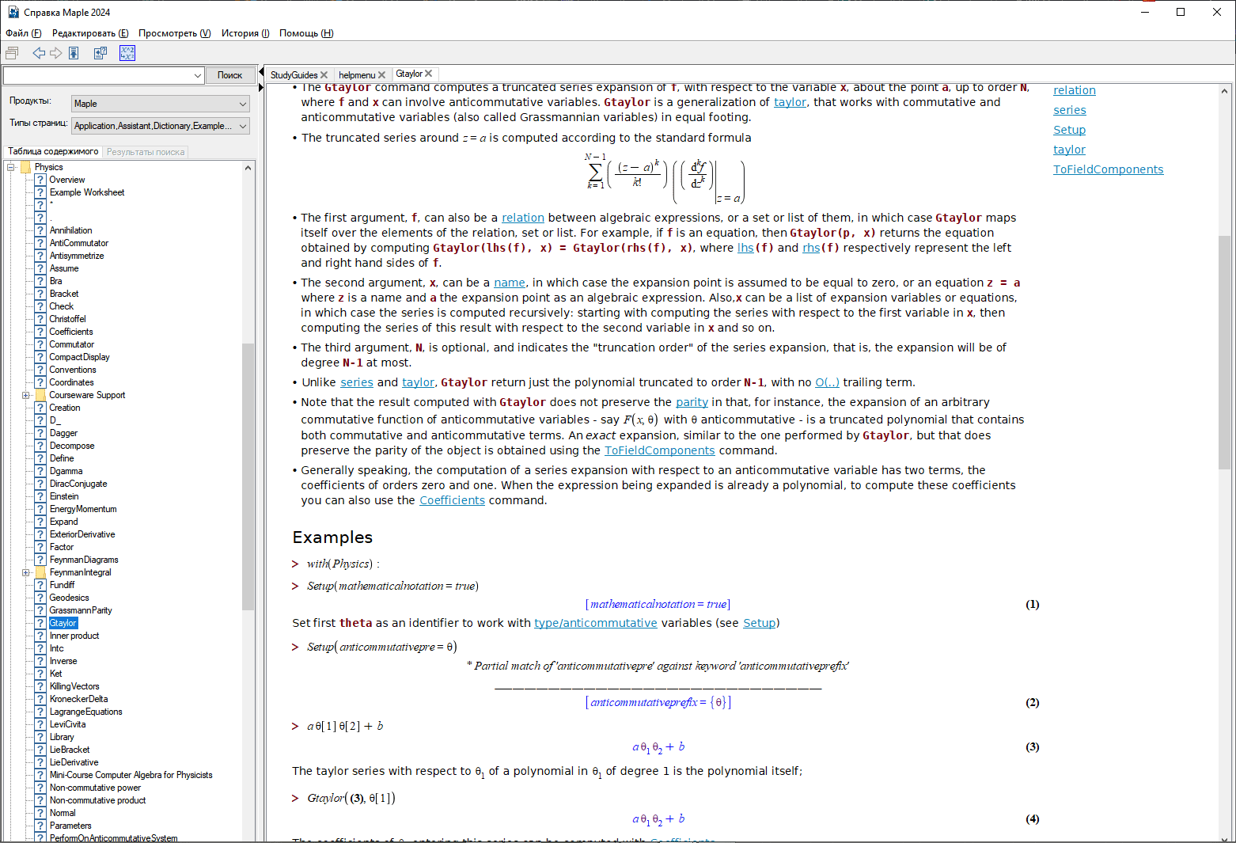1236x843 pixels.
Task: Open the Типы страниц dropdown
Action: [161, 126]
